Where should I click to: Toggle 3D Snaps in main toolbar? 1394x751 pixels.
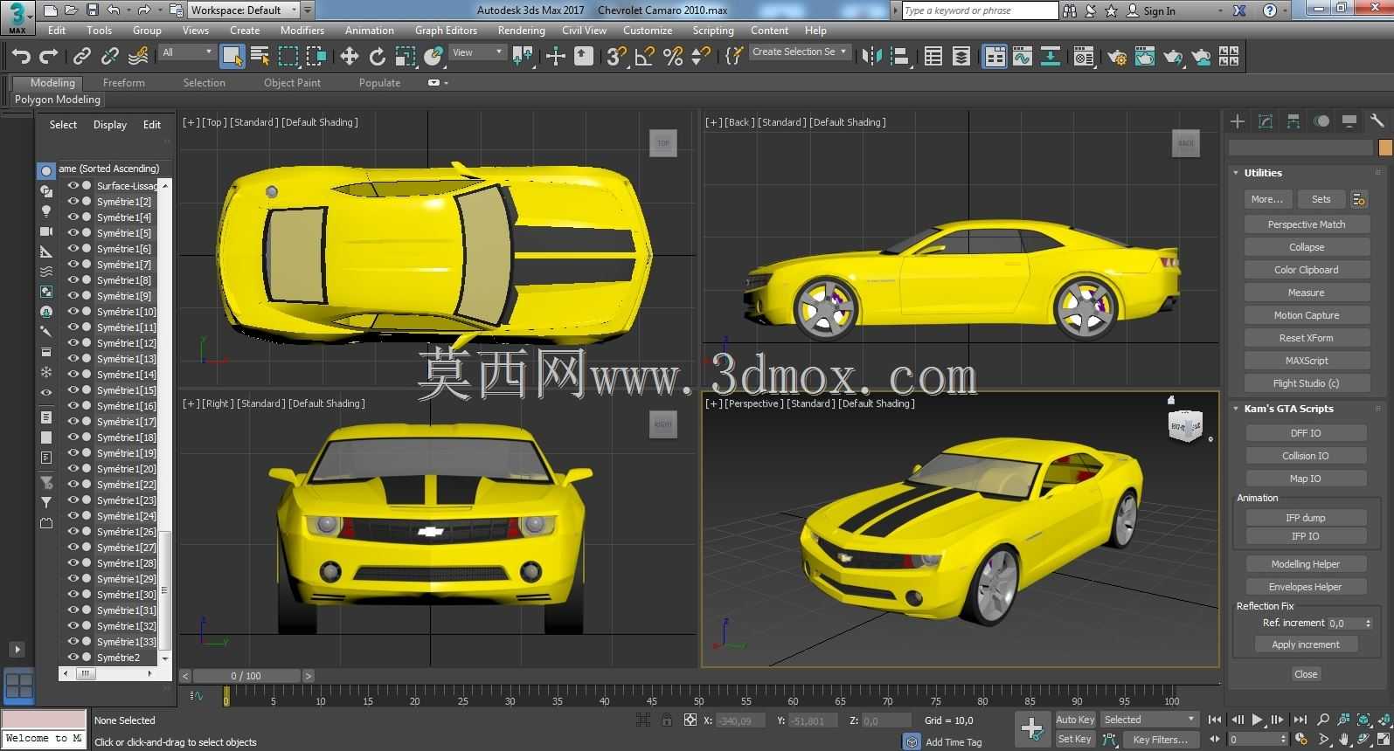tap(616, 57)
